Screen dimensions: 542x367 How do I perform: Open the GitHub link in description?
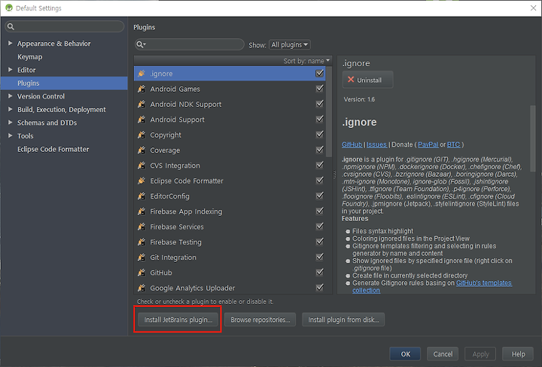(352, 144)
